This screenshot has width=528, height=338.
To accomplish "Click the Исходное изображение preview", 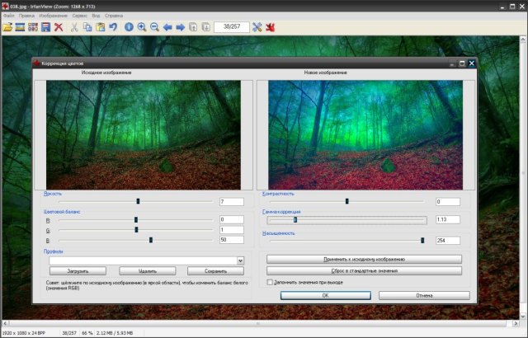I will click(144, 135).
